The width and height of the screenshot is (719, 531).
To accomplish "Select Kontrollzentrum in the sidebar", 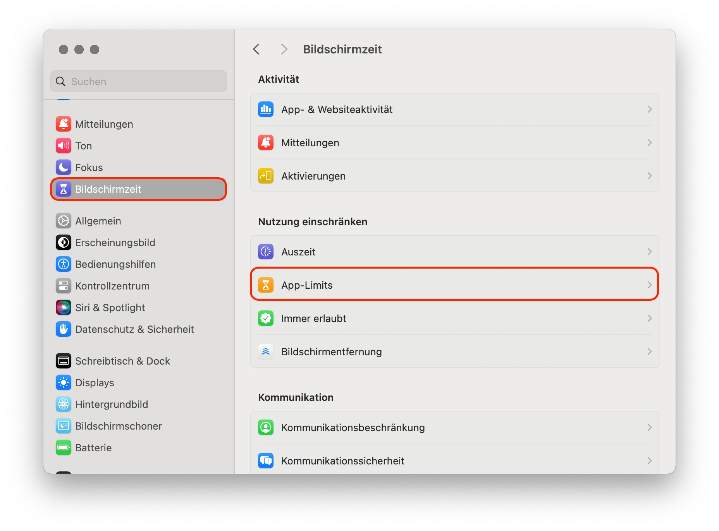I will click(138, 286).
